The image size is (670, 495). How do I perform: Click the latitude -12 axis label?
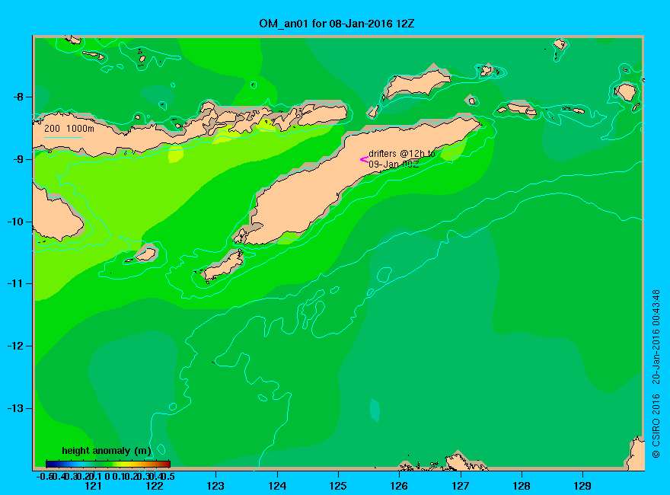15,346
